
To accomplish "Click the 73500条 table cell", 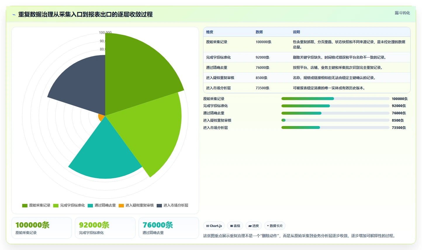I will click(x=262, y=88).
